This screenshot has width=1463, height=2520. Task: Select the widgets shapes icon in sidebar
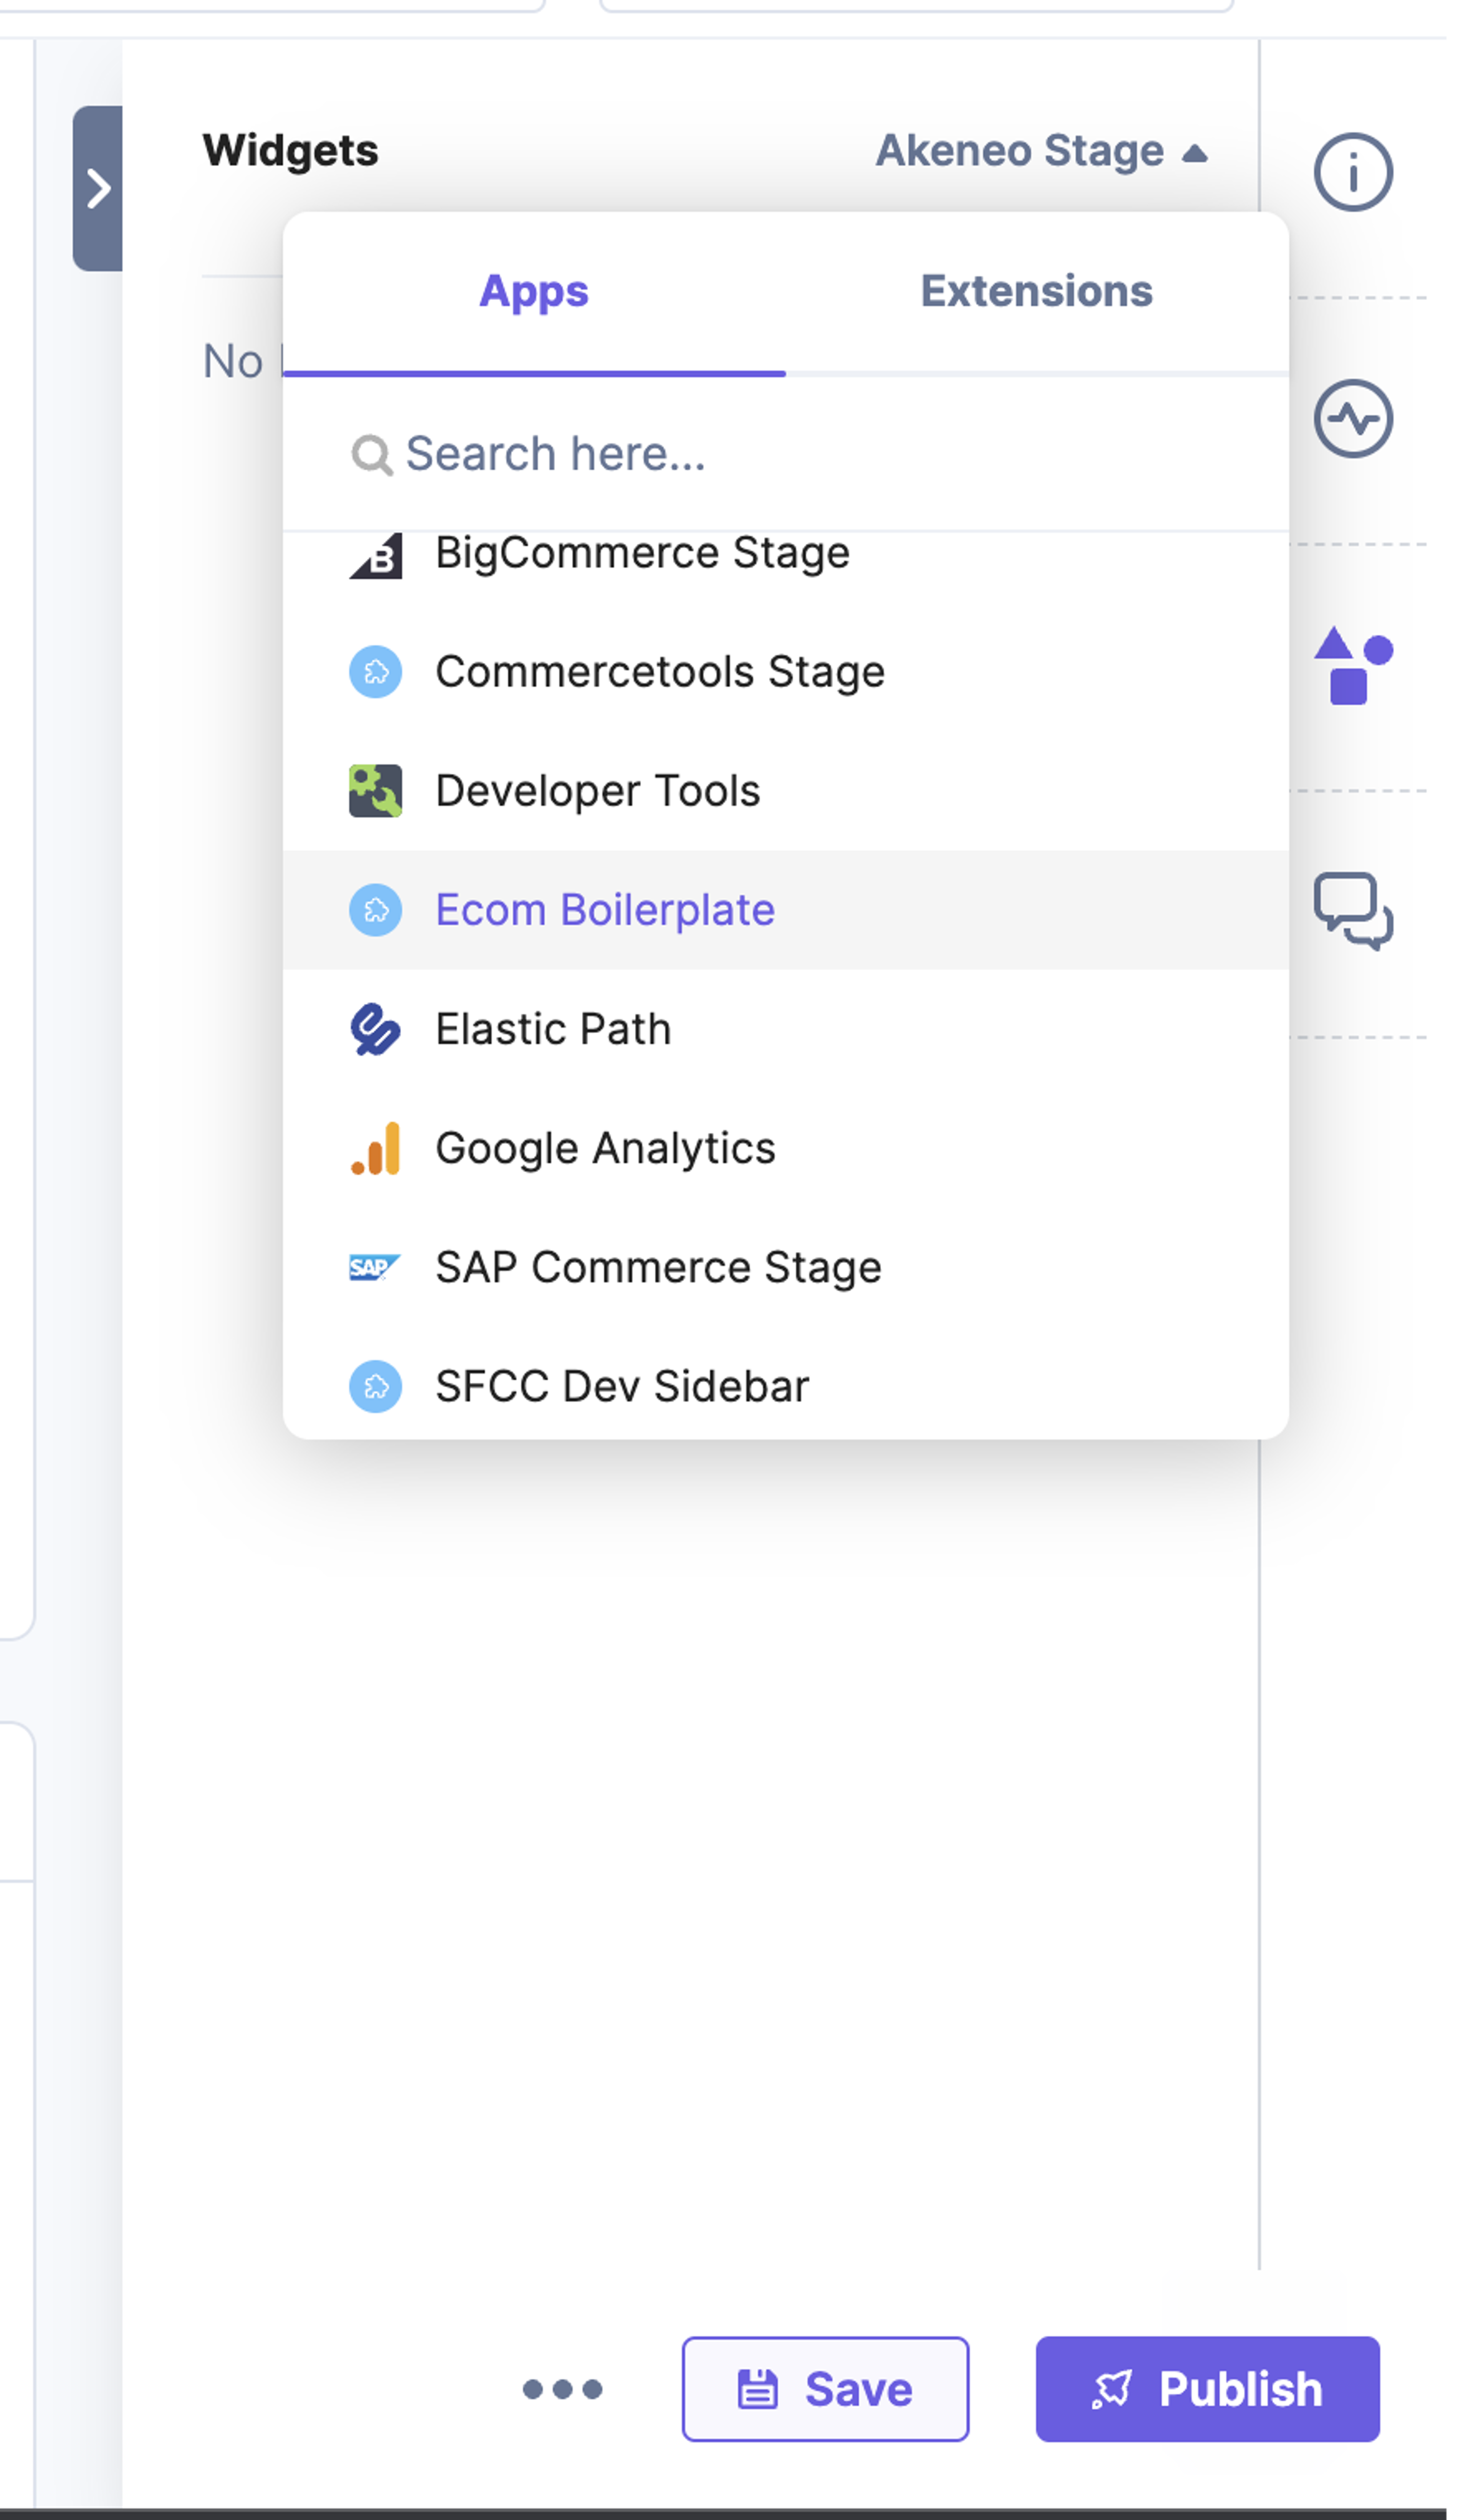[x=1352, y=665]
